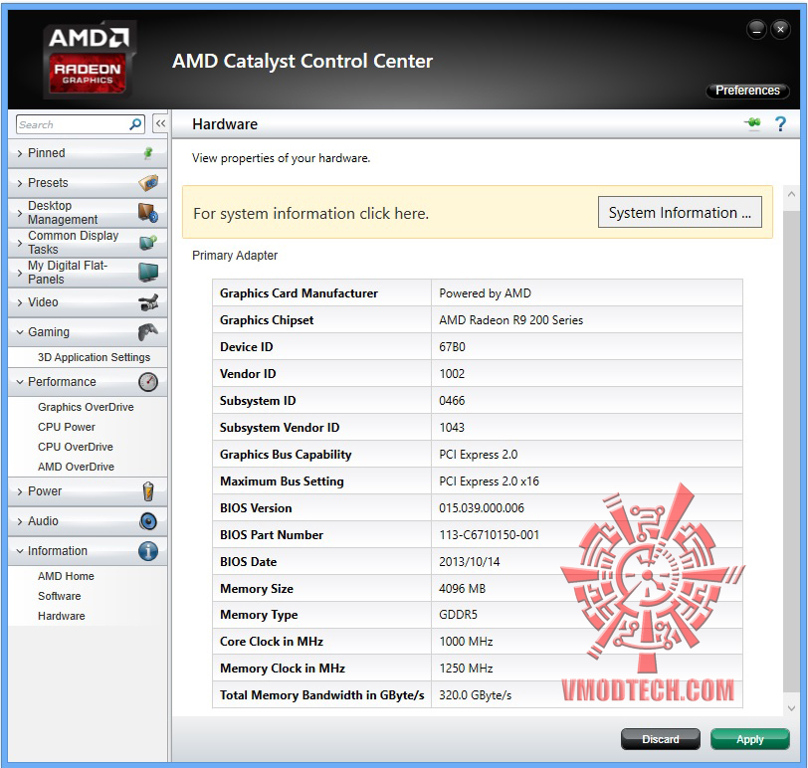Click the Power battery icon
Image resolution: width=808 pixels, height=768 pixels.
pyautogui.click(x=148, y=491)
